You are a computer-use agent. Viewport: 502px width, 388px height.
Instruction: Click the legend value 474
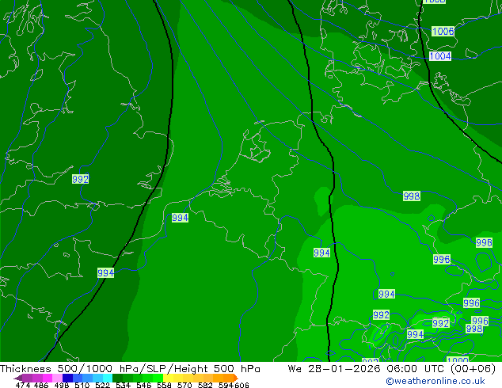click(23, 385)
